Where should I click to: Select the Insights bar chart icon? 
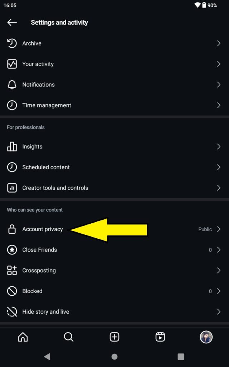point(12,147)
